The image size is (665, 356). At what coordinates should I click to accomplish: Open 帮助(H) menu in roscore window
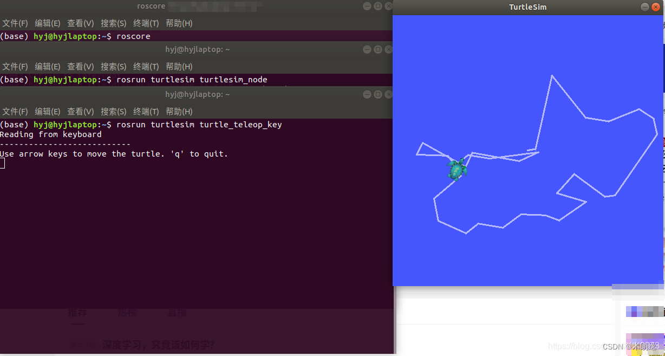click(179, 23)
